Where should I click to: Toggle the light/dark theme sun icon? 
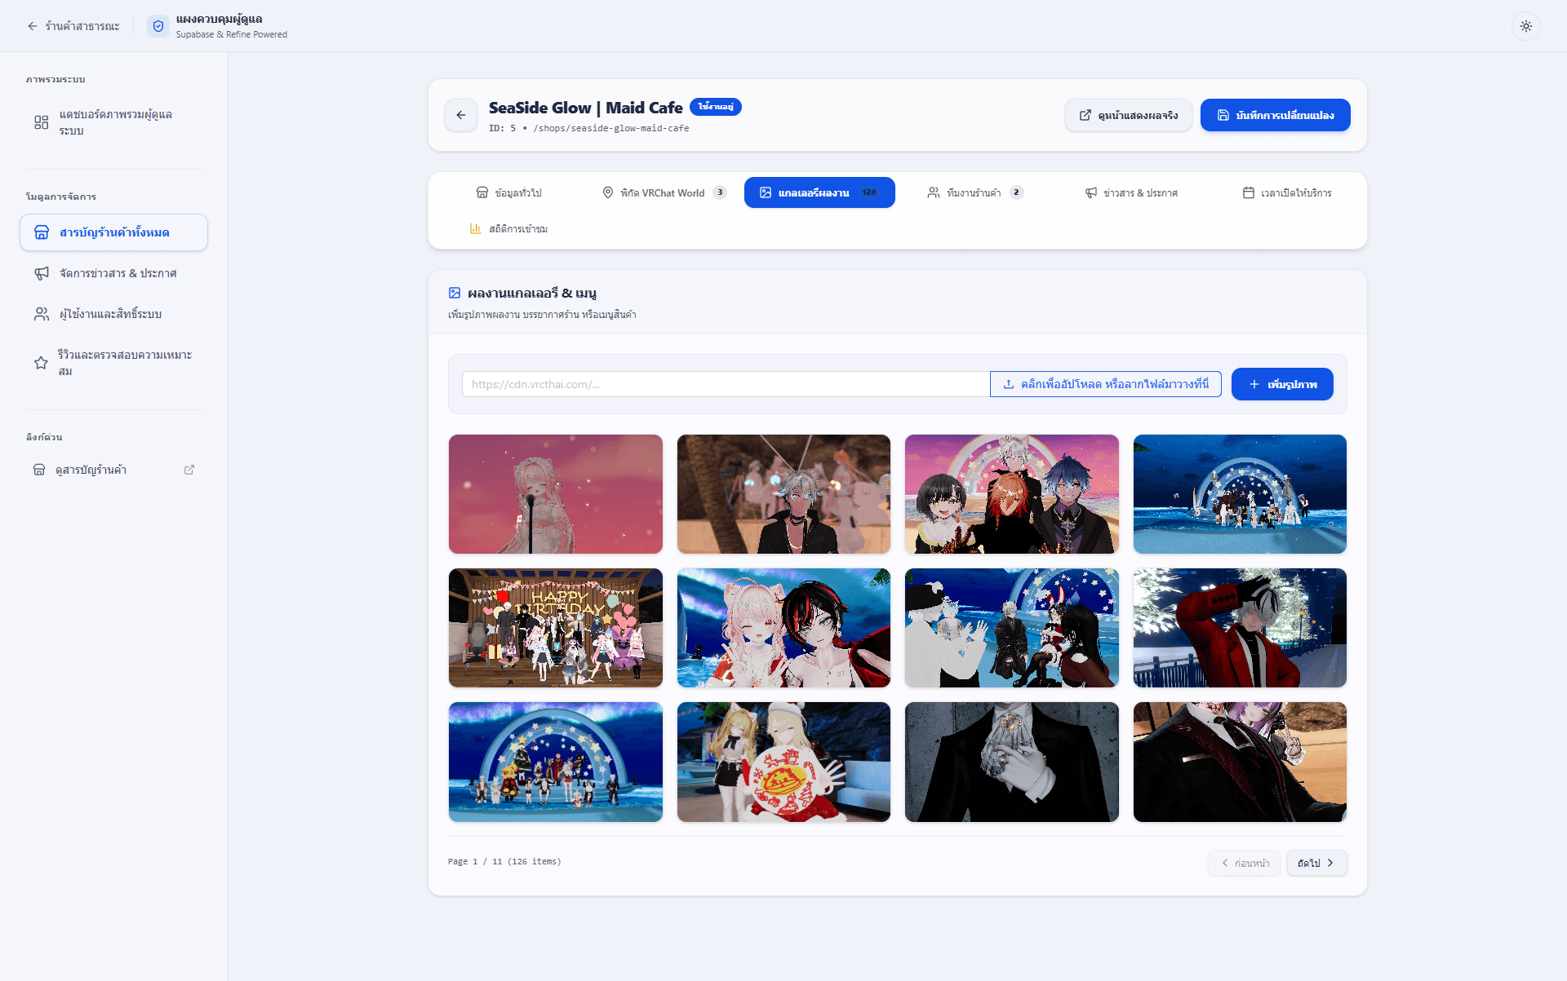pyautogui.click(x=1525, y=26)
